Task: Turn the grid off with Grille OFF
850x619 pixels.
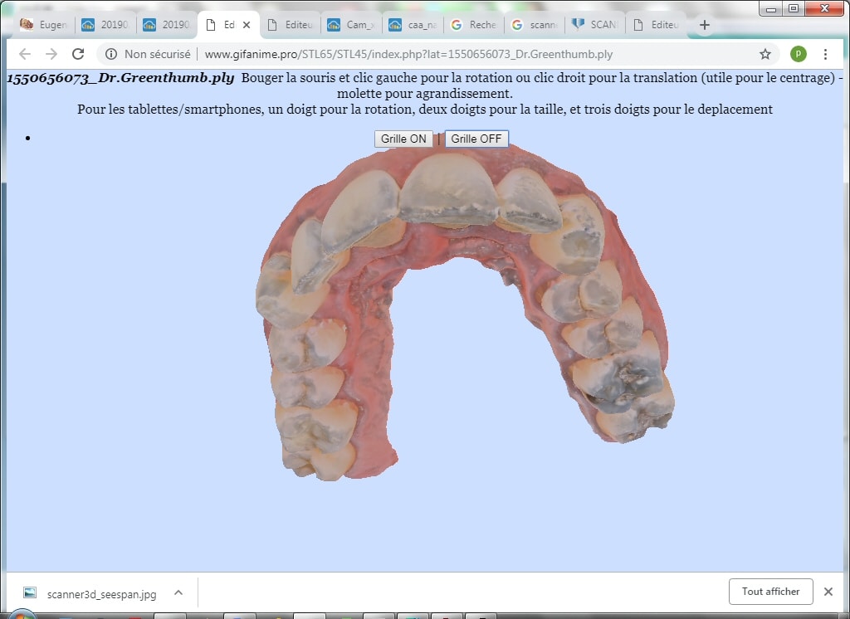Action: pyautogui.click(x=476, y=139)
